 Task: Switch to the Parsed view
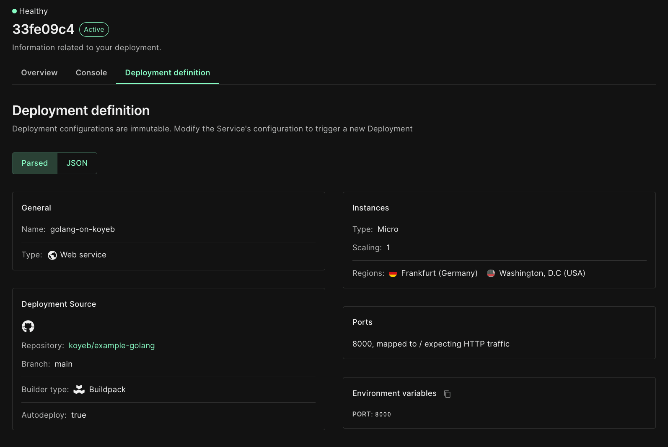pos(35,163)
